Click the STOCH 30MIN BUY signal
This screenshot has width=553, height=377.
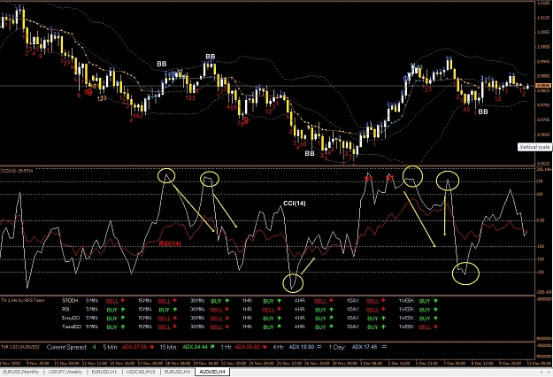tap(216, 301)
